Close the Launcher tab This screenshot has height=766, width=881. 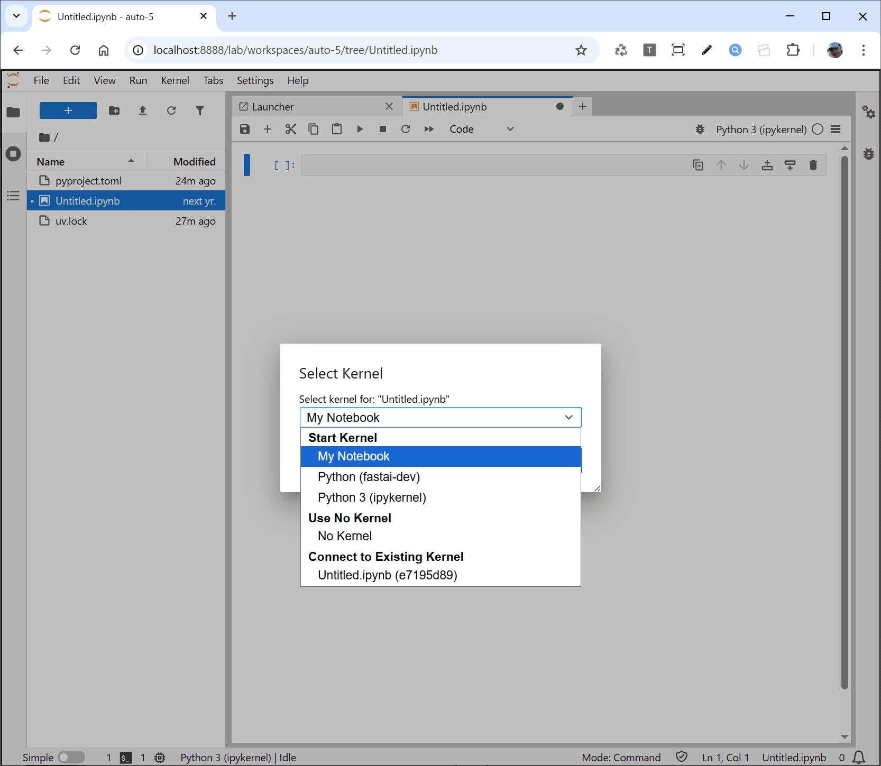coord(389,106)
